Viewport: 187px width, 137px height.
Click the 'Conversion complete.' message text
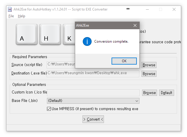[111, 41]
